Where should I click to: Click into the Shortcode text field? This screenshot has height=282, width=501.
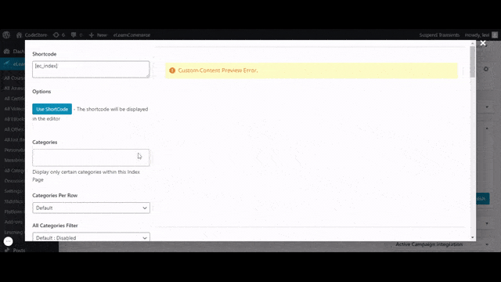pos(91,70)
